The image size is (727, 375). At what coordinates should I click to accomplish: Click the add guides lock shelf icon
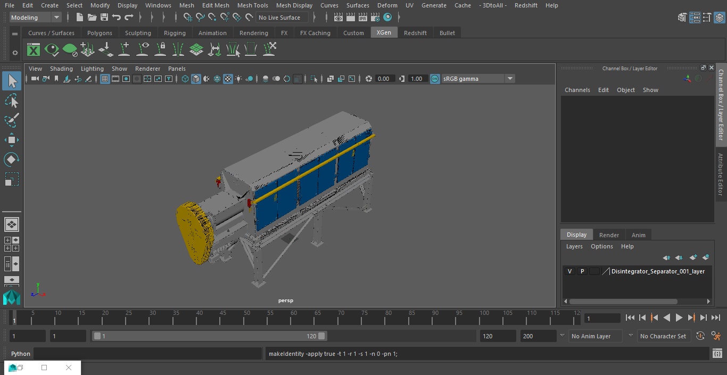pos(160,50)
